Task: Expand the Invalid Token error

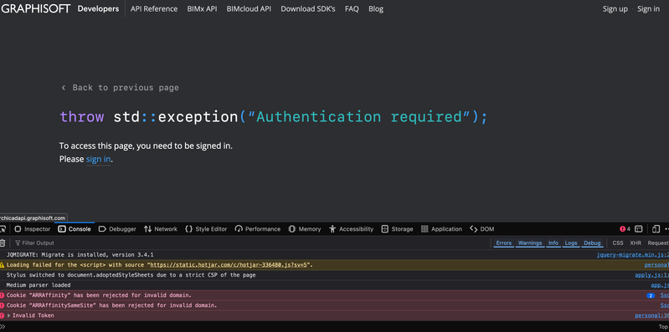Action: tap(9, 316)
